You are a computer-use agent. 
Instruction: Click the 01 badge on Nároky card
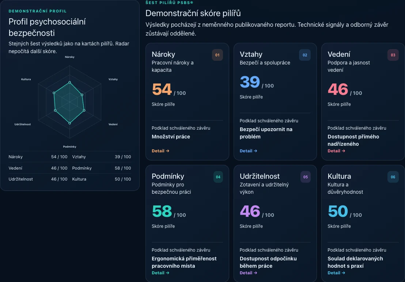tap(217, 55)
